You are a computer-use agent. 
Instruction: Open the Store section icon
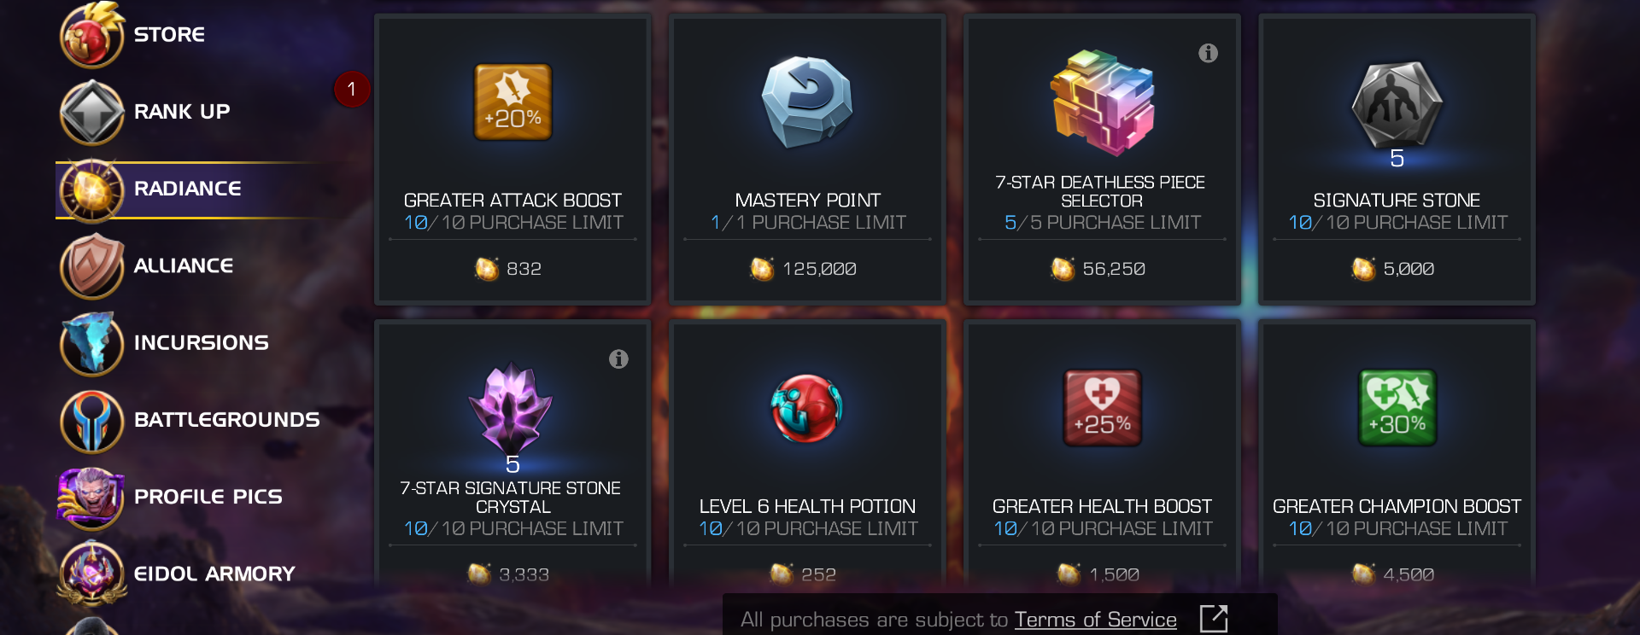click(x=91, y=35)
